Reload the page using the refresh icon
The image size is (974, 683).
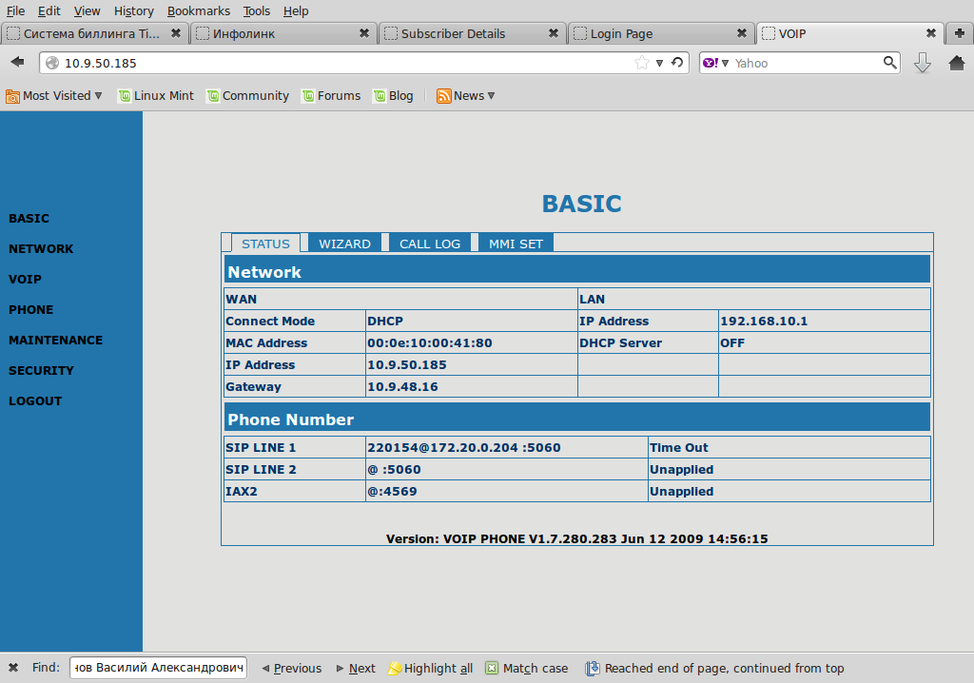(677, 63)
